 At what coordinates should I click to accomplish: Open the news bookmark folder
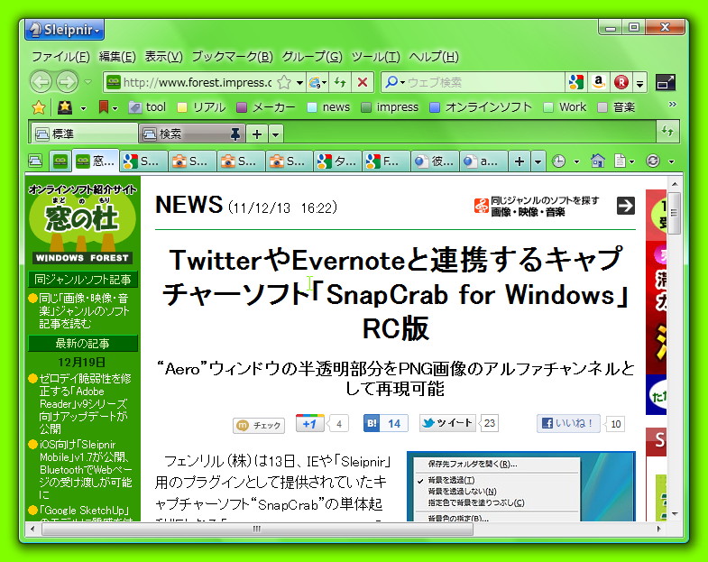(x=328, y=107)
